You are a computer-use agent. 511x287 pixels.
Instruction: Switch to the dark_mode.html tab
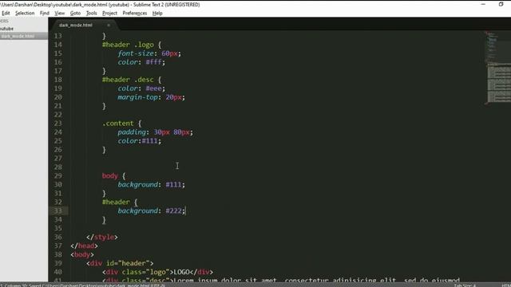point(76,25)
